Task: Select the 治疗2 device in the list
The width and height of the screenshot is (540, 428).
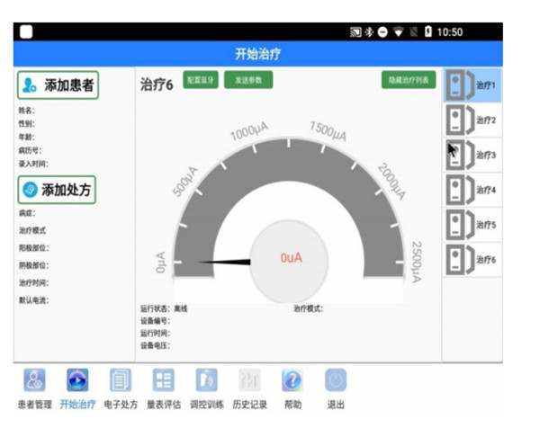Action: coord(472,120)
